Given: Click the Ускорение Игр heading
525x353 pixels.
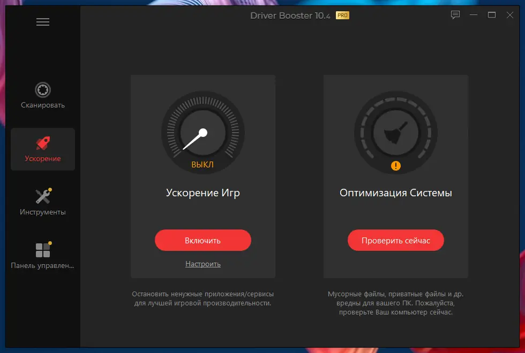Looking at the screenshot, I should tap(203, 193).
